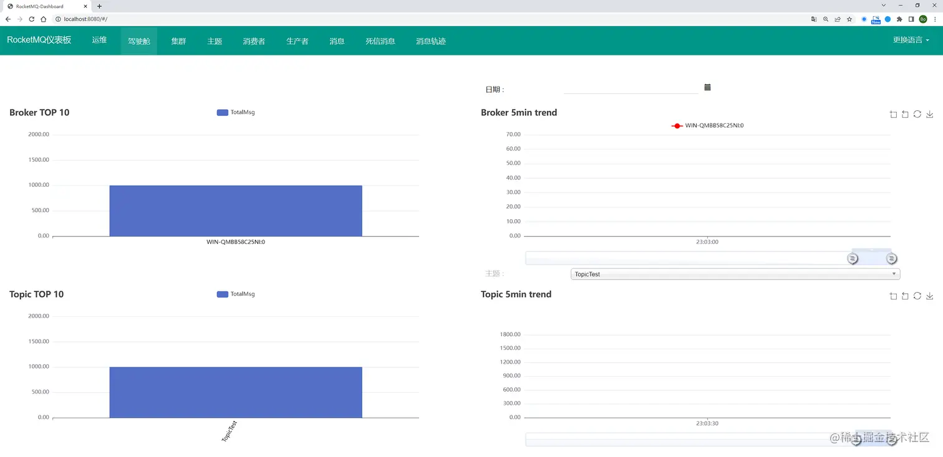This screenshot has height=457, width=943.
Task: Click the 23:03:00 time axis label
Action: point(707,242)
